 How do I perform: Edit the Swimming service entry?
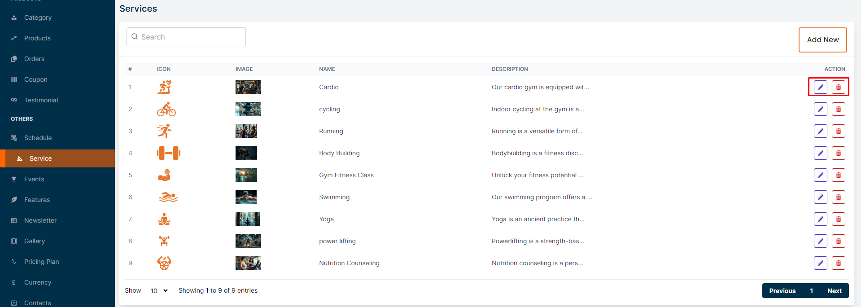pyautogui.click(x=820, y=197)
